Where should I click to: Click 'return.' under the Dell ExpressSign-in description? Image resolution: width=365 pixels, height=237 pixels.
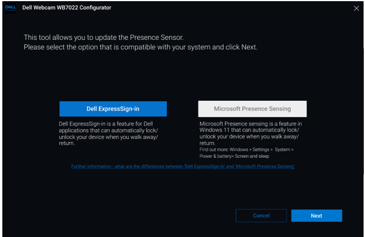point(67,143)
